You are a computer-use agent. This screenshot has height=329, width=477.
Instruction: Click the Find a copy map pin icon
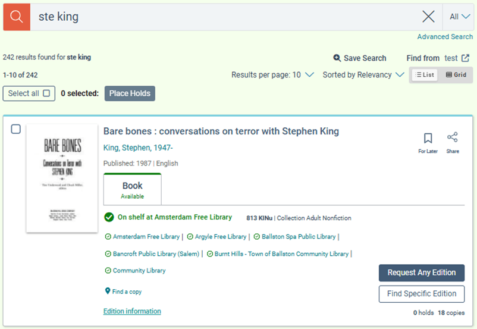point(108,291)
